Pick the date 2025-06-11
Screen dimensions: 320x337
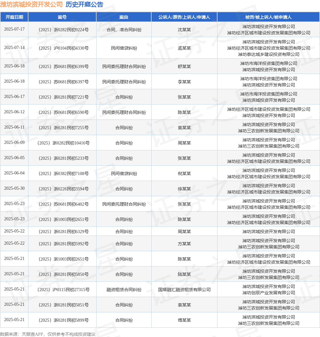pyautogui.click(x=14, y=127)
